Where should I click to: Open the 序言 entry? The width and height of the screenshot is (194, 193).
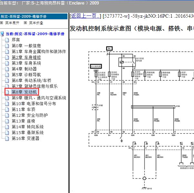pyautogui.click(x=16, y=40)
